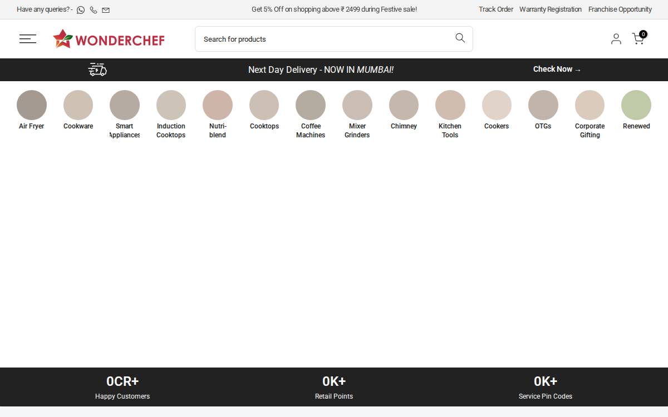Select Smart Appliances category circle
Viewport: 668px width, 417px height.
pos(125,105)
